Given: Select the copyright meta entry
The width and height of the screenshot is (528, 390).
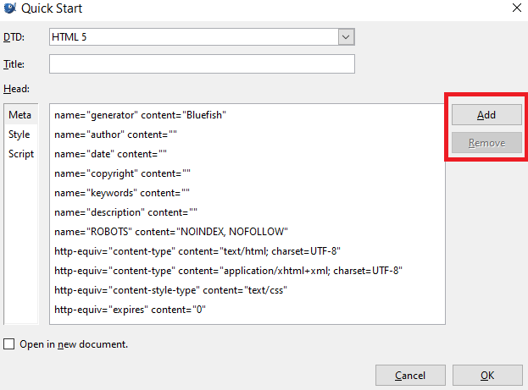Looking at the screenshot, I should (x=122, y=173).
